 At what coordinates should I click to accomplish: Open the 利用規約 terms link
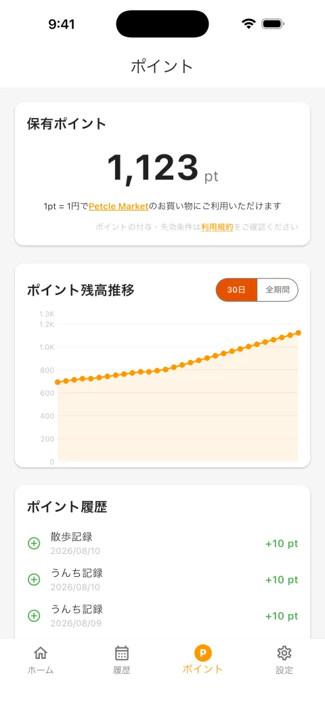tap(217, 227)
